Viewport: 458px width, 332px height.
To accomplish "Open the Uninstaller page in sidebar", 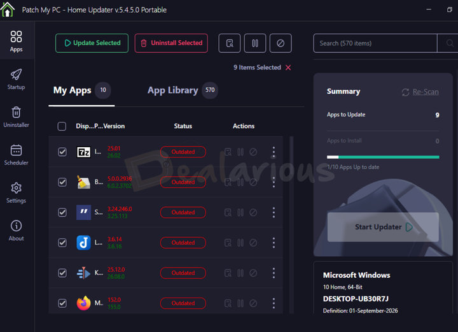I will (17, 117).
